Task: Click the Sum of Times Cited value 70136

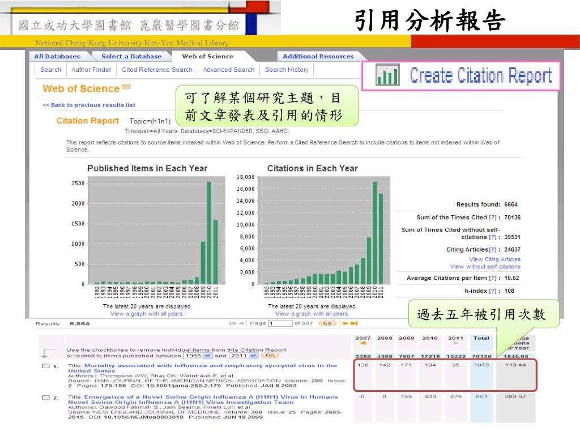Action: pos(512,217)
